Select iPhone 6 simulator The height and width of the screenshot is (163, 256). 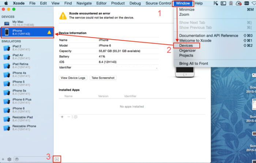27,110
